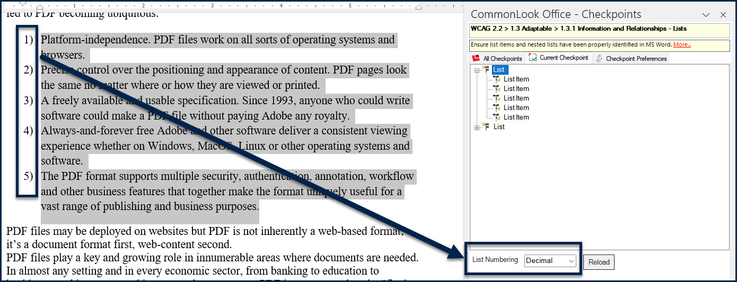Image resolution: width=737 pixels, height=282 pixels.
Task: Collapse the first List tree node
Action: tap(477, 70)
